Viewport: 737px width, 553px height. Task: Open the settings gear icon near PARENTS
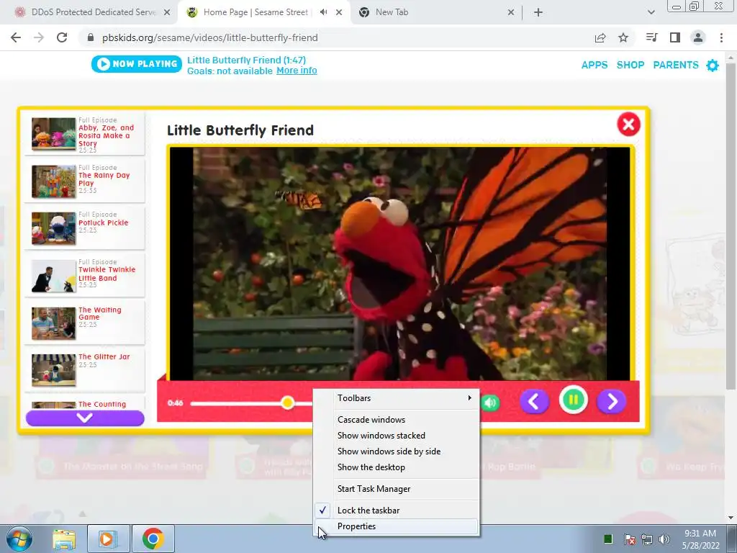point(713,66)
